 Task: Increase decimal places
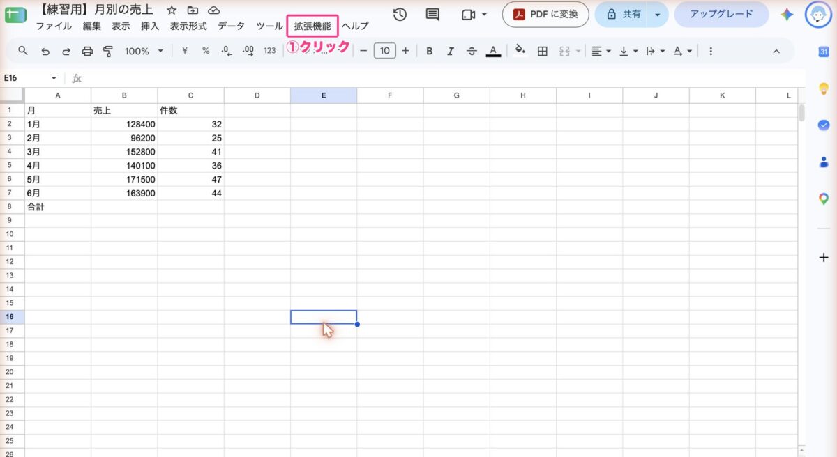[x=248, y=51]
